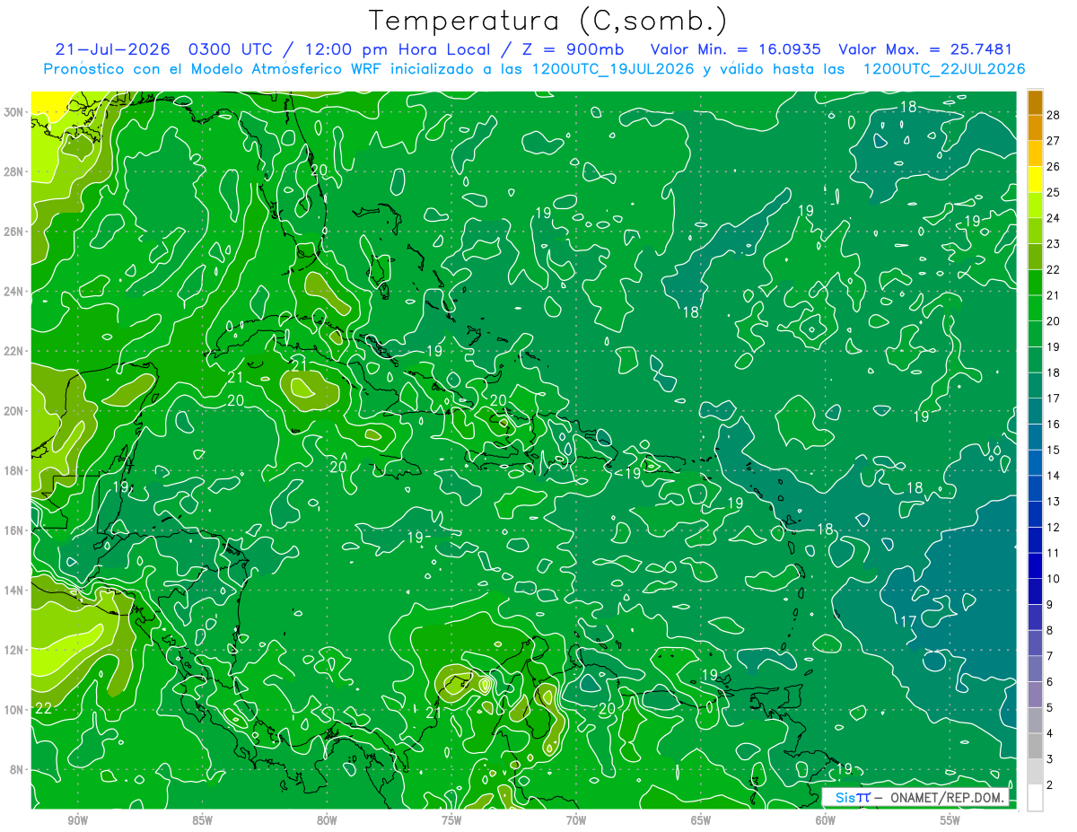Click the "Valor Max. = 25.7481" value

925,49
